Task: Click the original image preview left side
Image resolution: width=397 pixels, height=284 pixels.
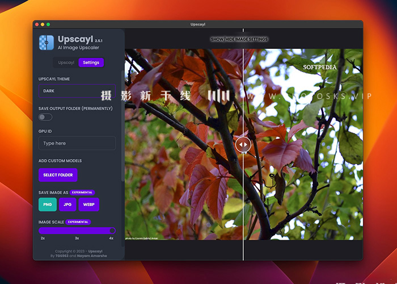Action: 184,144
